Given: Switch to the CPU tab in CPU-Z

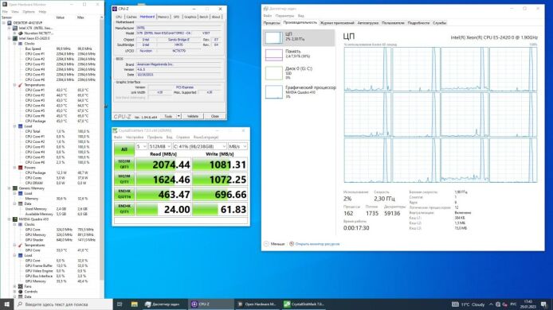Looking at the screenshot, I should (119, 17).
